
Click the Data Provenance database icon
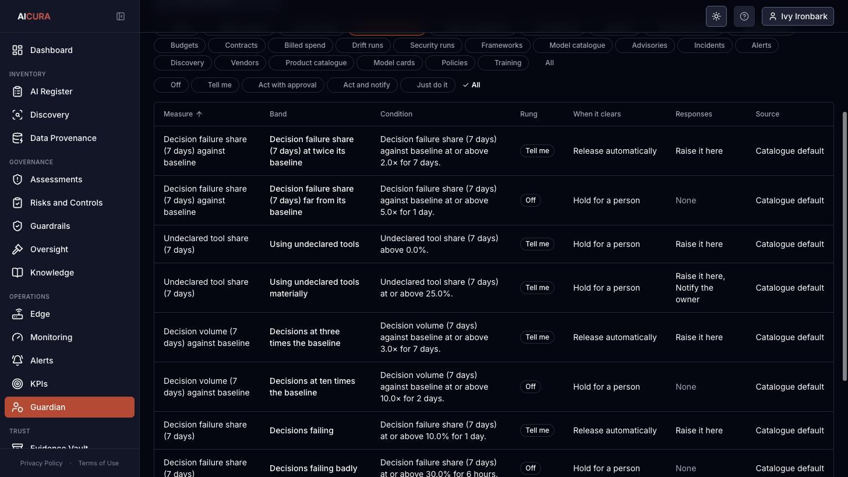[x=17, y=138]
